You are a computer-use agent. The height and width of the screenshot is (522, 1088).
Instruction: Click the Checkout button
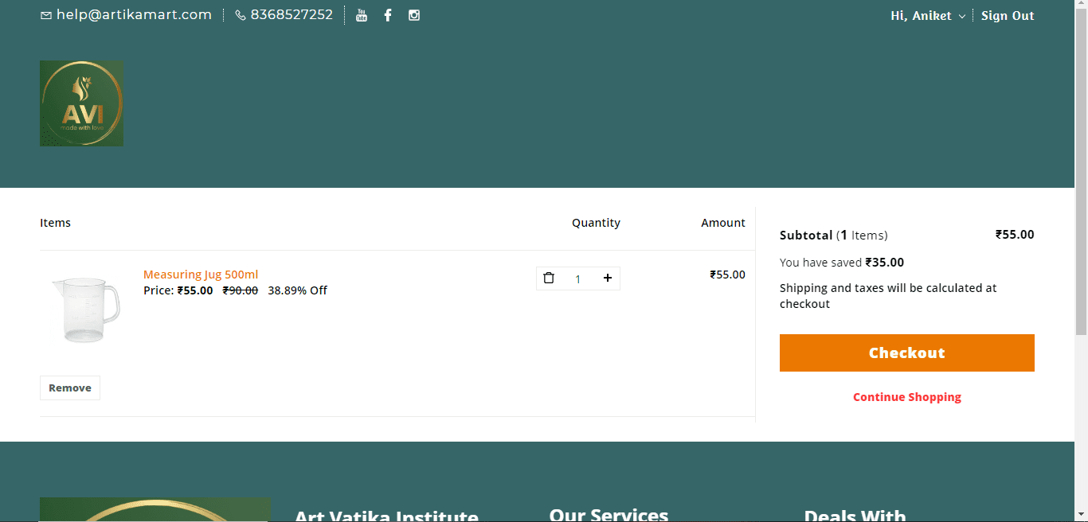(x=906, y=353)
